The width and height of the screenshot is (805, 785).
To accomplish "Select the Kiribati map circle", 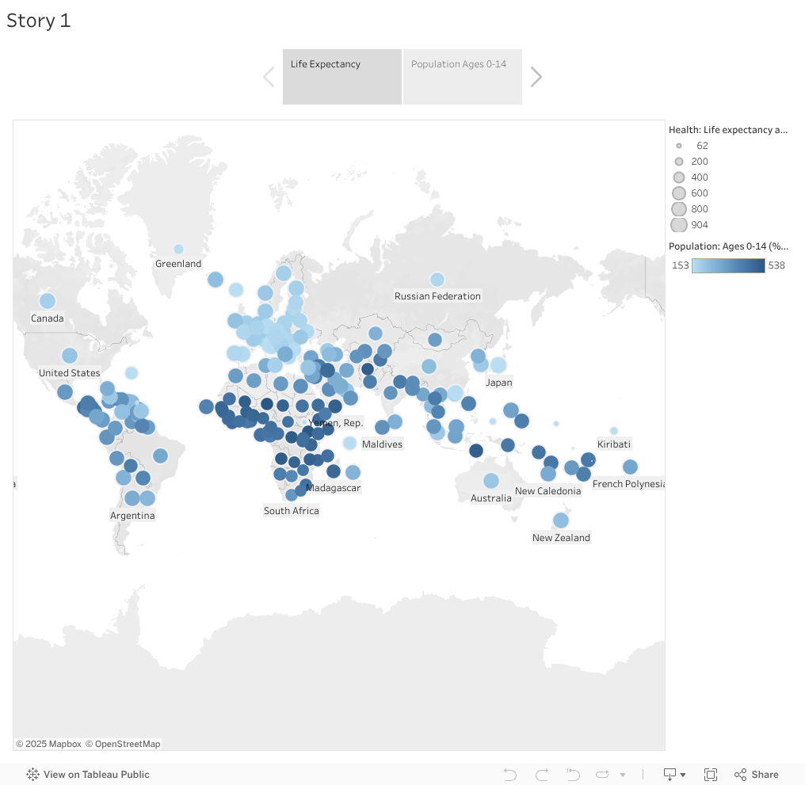I will pos(614,431).
